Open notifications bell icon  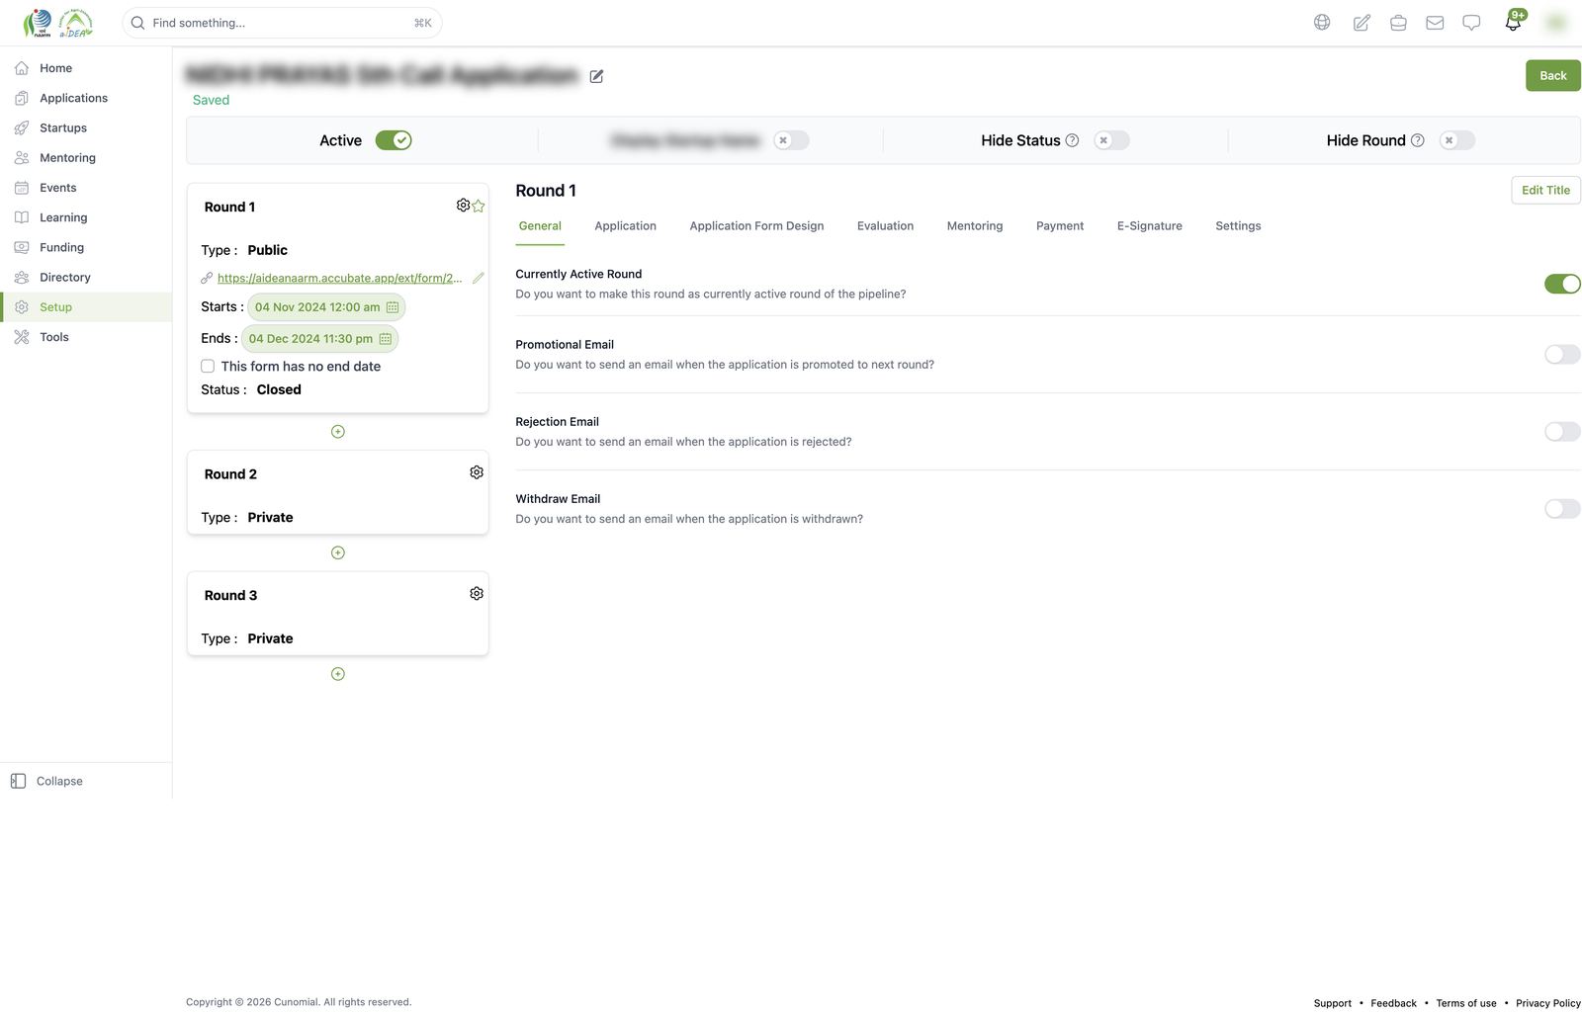(x=1513, y=23)
